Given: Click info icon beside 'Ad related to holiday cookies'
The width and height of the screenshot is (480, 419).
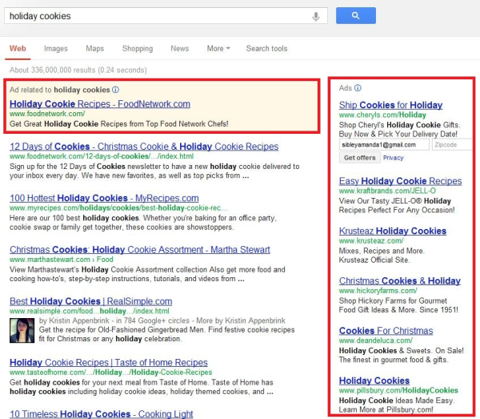Looking at the screenshot, I should [116, 91].
